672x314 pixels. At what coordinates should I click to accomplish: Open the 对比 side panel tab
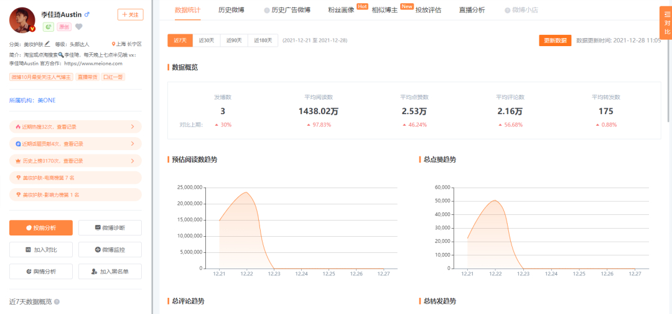tap(666, 23)
